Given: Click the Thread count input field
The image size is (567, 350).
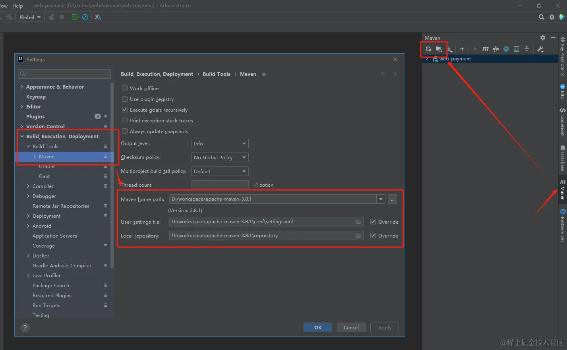Looking at the screenshot, I should 220,185.
